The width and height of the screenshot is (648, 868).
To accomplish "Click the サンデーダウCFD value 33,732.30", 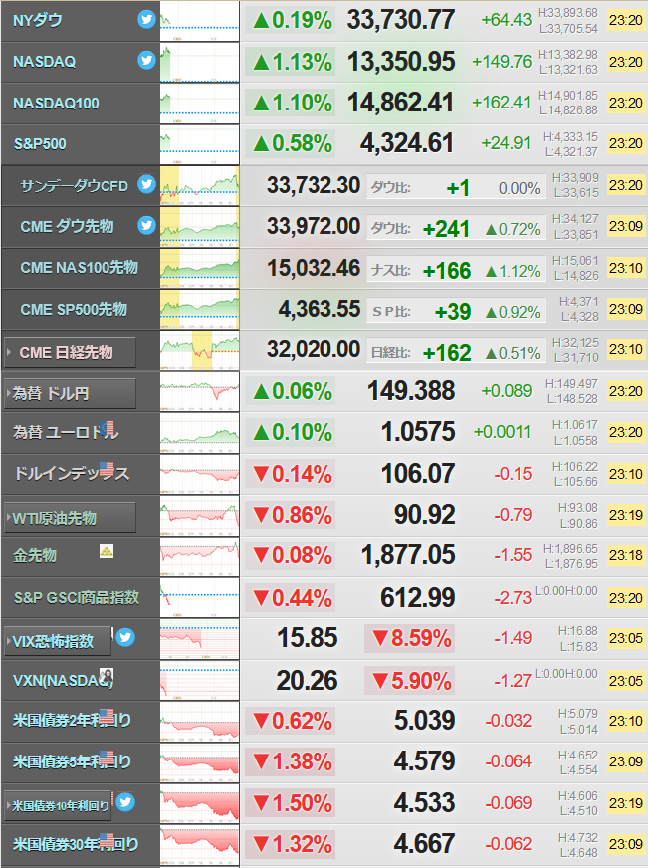I will point(314,185).
